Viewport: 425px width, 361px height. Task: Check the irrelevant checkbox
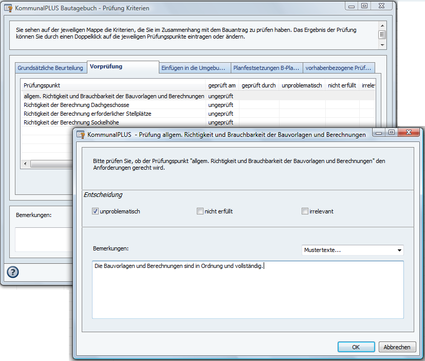coord(305,211)
